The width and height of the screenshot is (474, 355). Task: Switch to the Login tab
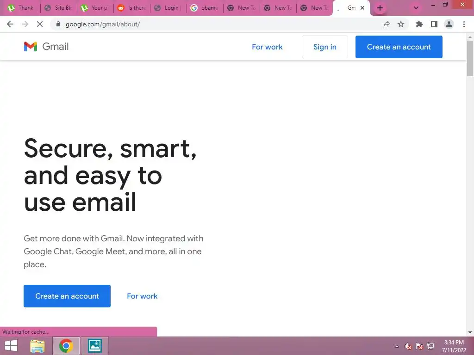pyautogui.click(x=168, y=8)
